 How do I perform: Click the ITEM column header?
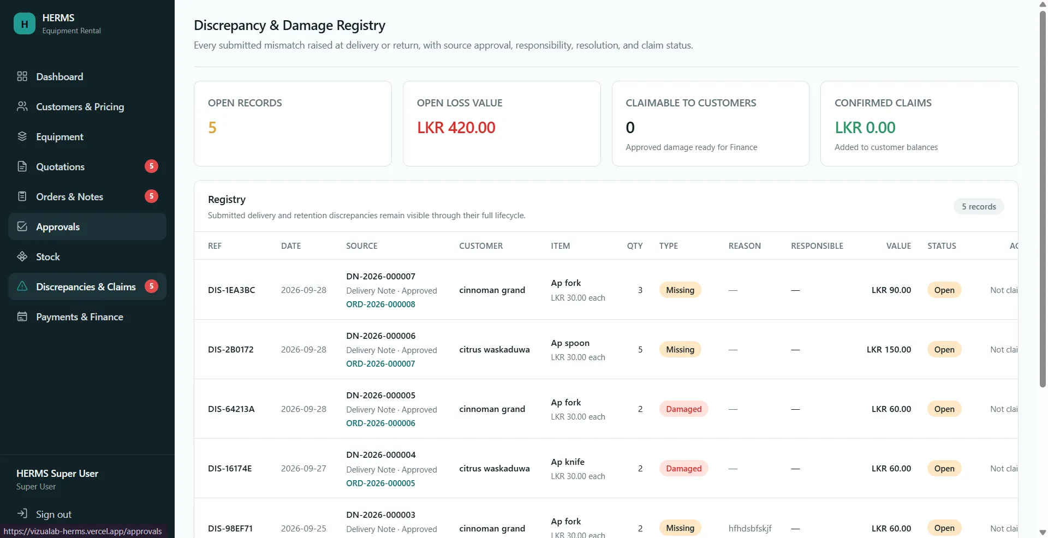pos(560,246)
